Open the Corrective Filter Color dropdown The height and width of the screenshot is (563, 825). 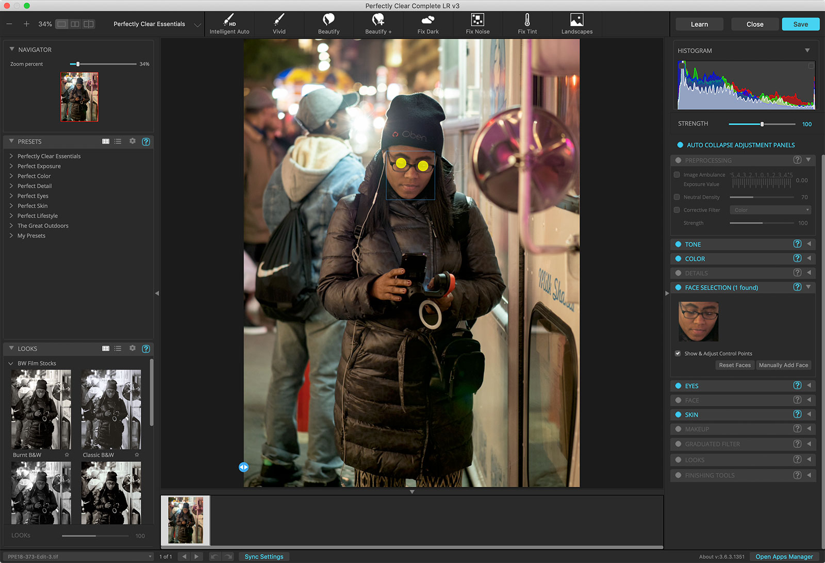point(770,210)
